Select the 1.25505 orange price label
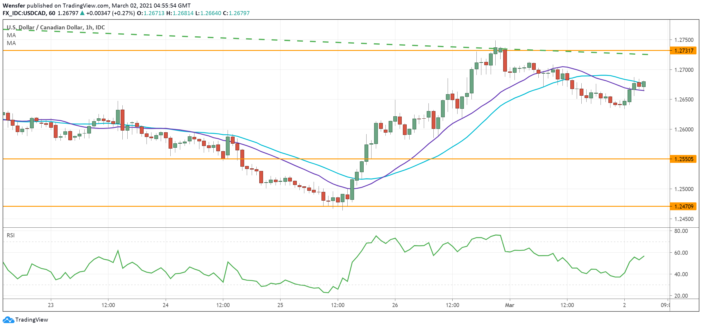702x328 pixels. tap(684, 159)
